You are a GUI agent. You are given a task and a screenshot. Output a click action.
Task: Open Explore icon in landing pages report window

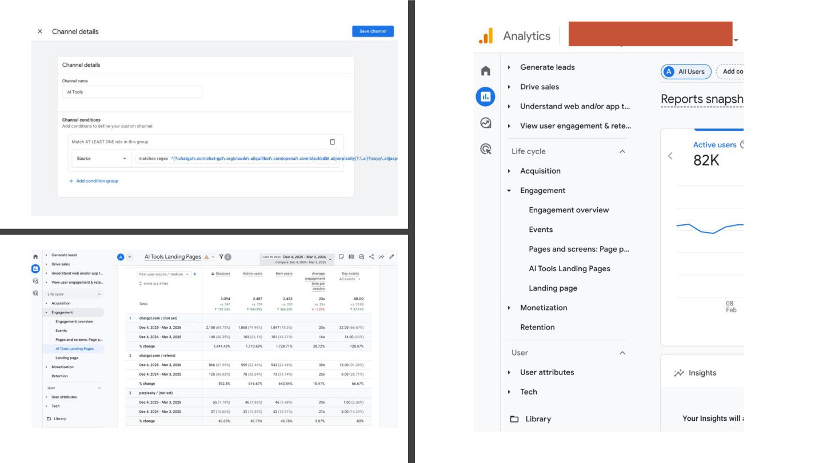pos(35,281)
